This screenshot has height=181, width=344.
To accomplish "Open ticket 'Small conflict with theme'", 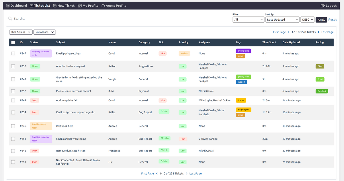I will [x=71, y=139].
